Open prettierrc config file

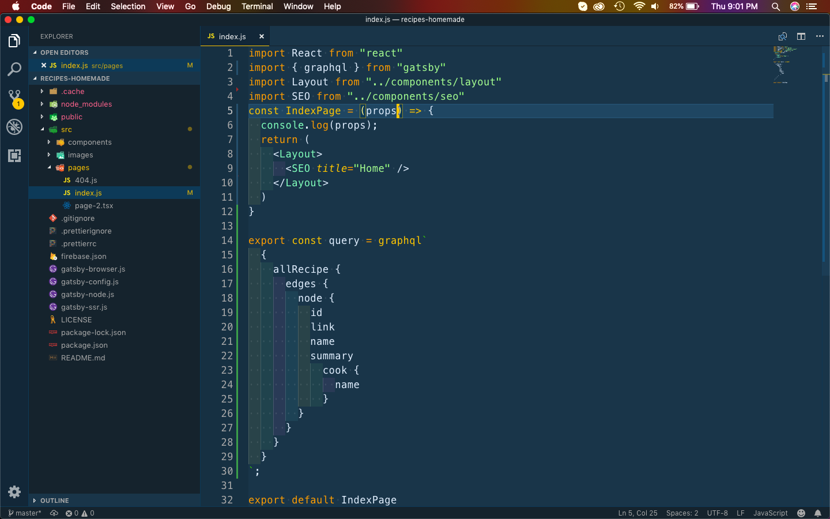pyautogui.click(x=114, y=243)
